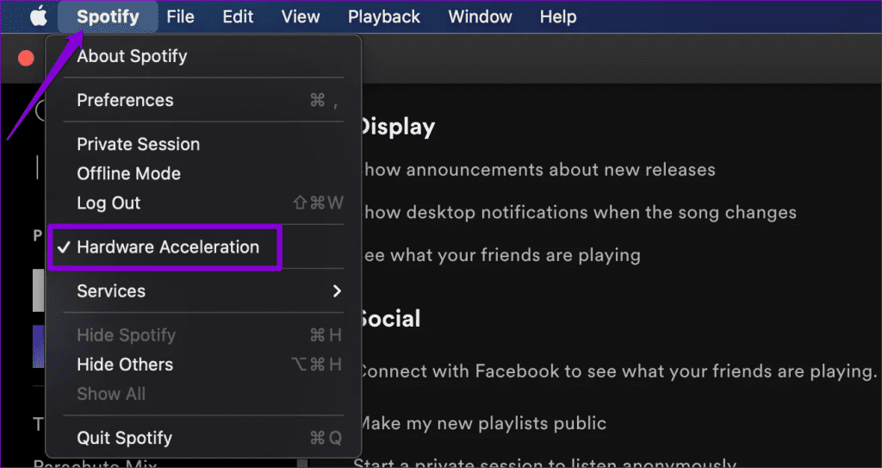Open the Apple menu icon

pyautogui.click(x=38, y=17)
